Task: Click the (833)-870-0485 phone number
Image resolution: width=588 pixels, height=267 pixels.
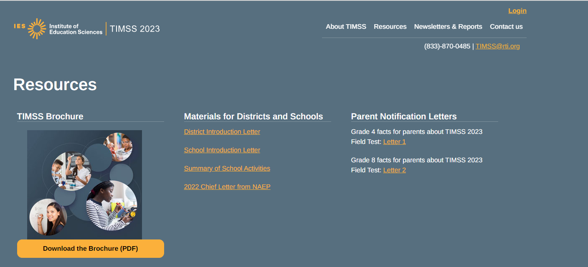Action: tap(447, 46)
